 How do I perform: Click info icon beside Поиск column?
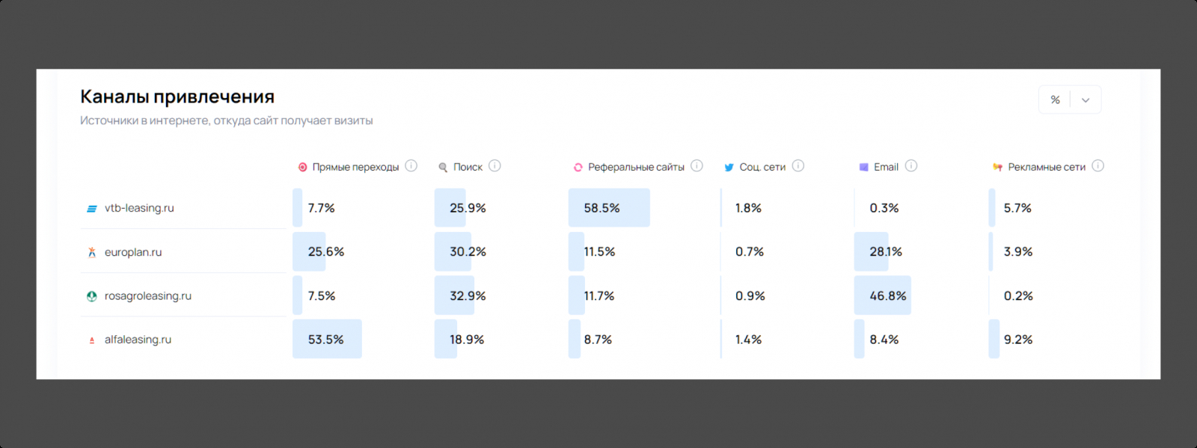coord(495,166)
